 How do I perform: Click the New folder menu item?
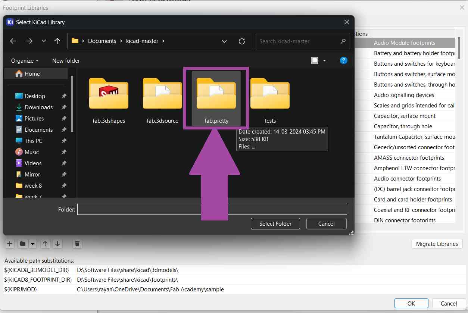point(66,61)
